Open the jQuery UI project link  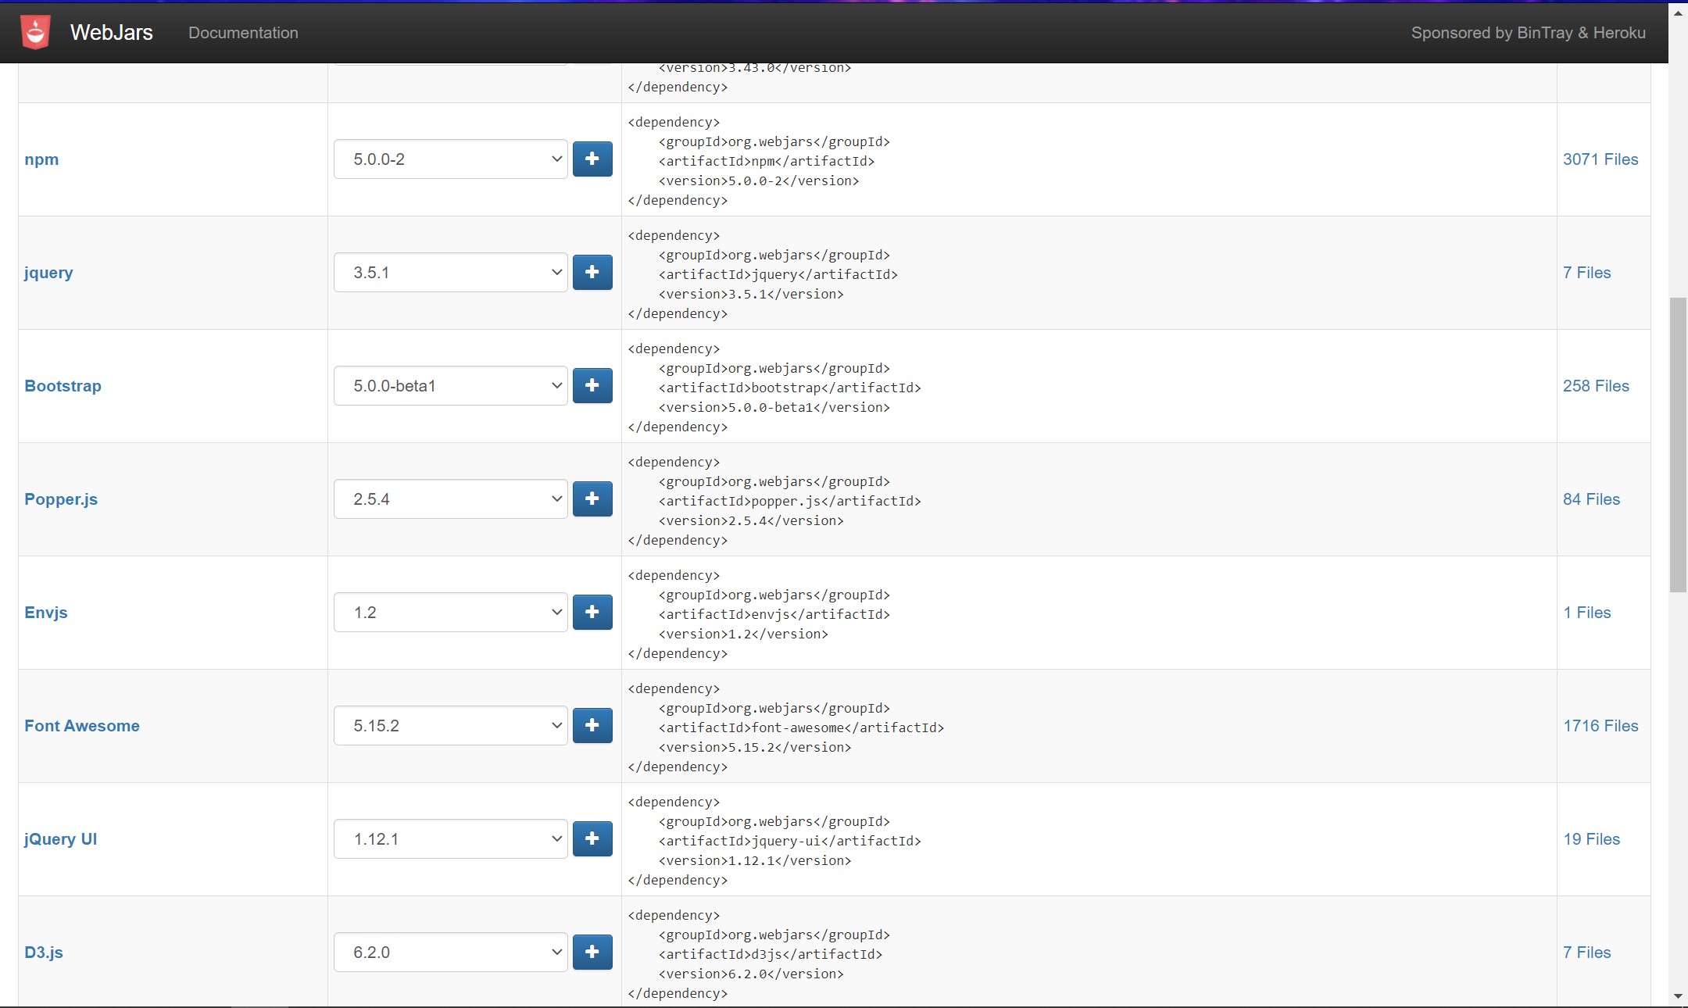point(61,839)
